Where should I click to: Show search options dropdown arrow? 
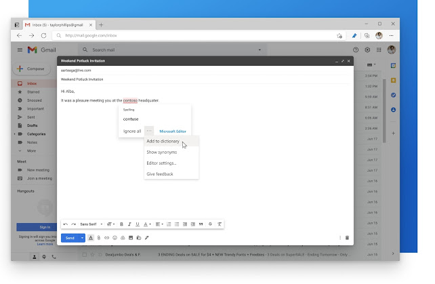coord(260,50)
